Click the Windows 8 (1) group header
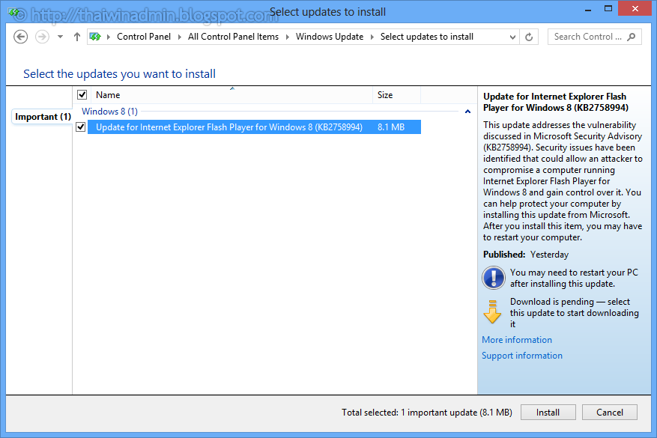 click(x=109, y=112)
